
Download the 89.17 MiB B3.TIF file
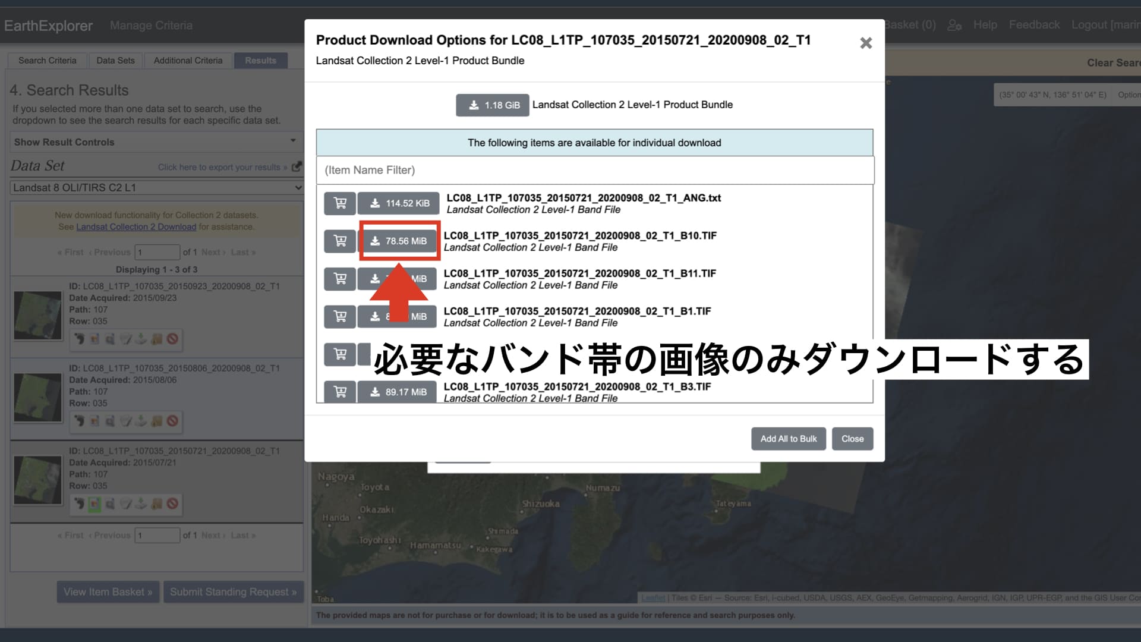pos(399,392)
